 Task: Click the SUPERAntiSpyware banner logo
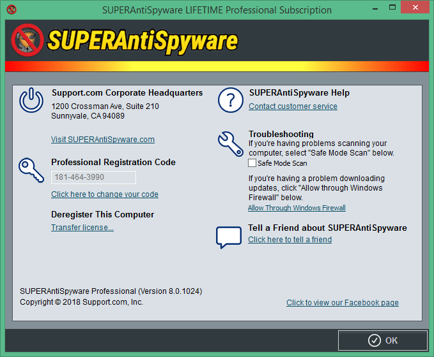[x=125, y=41]
